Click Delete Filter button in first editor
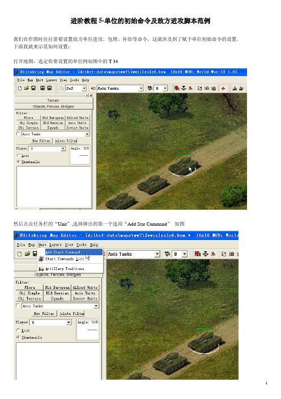This screenshot has height=399, width=281. (66, 140)
